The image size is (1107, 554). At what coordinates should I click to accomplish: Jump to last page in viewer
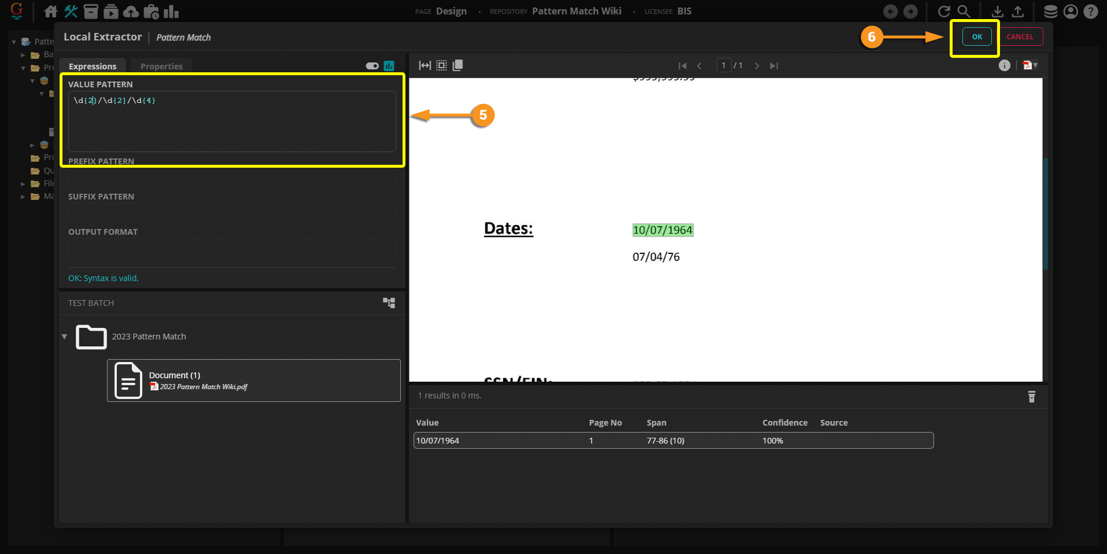point(774,66)
